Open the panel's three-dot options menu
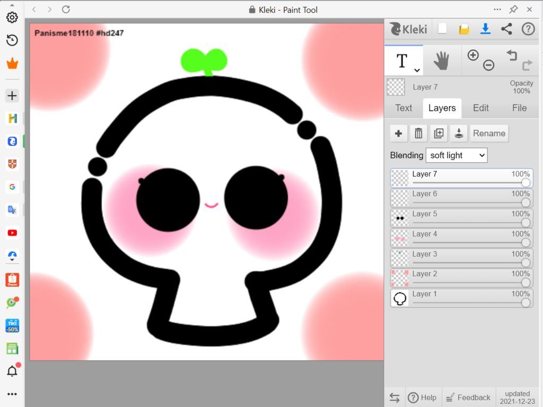 [x=497, y=10]
